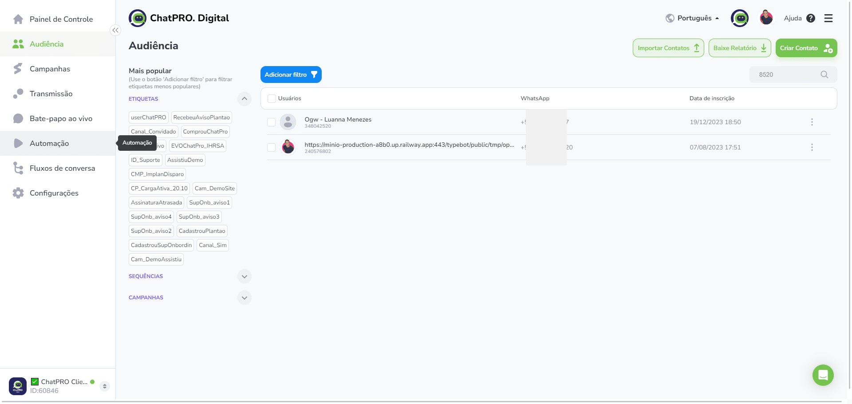Click the Fluxos de conversa icon
The image size is (852, 404).
(18, 168)
